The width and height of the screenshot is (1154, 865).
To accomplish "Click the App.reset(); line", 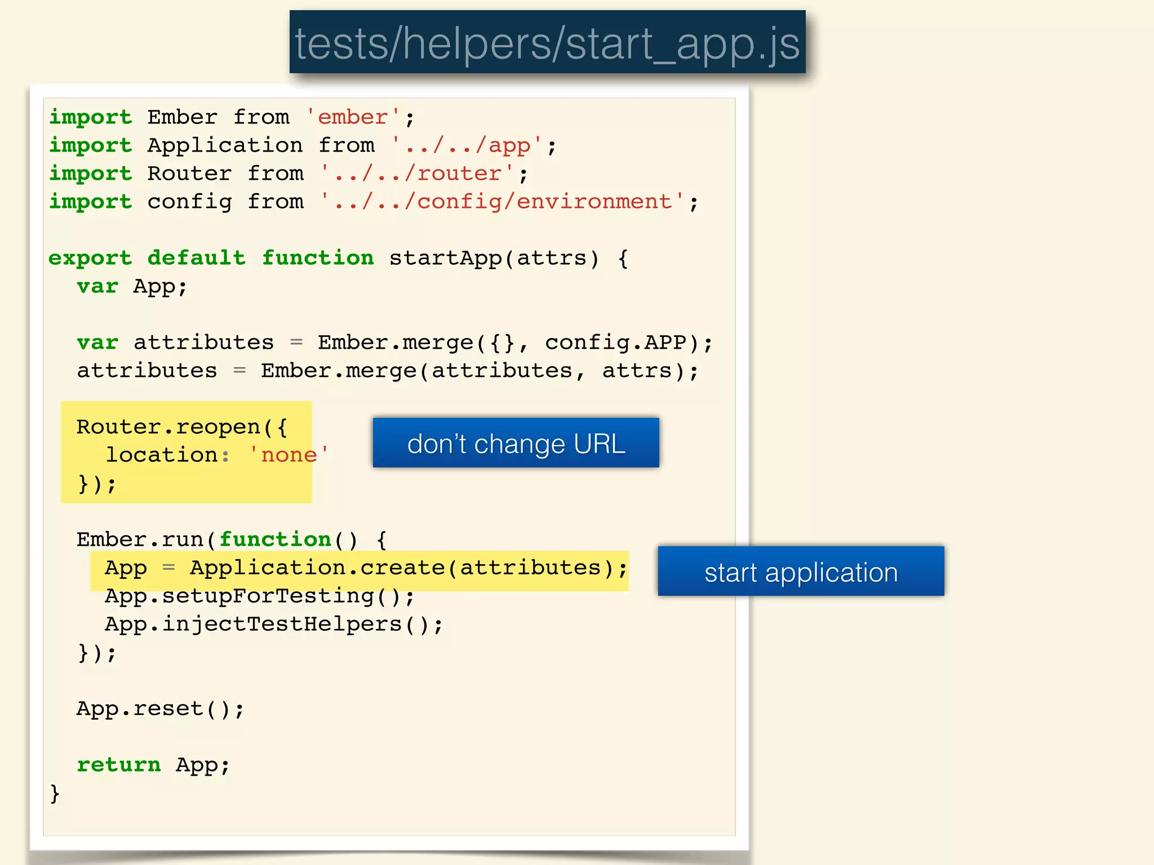I will click(161, 708).
